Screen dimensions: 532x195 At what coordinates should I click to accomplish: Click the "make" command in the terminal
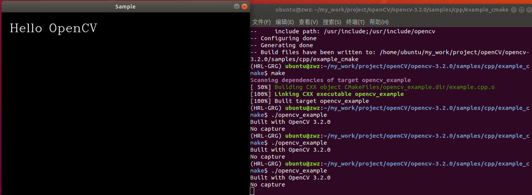coord(278,73)
